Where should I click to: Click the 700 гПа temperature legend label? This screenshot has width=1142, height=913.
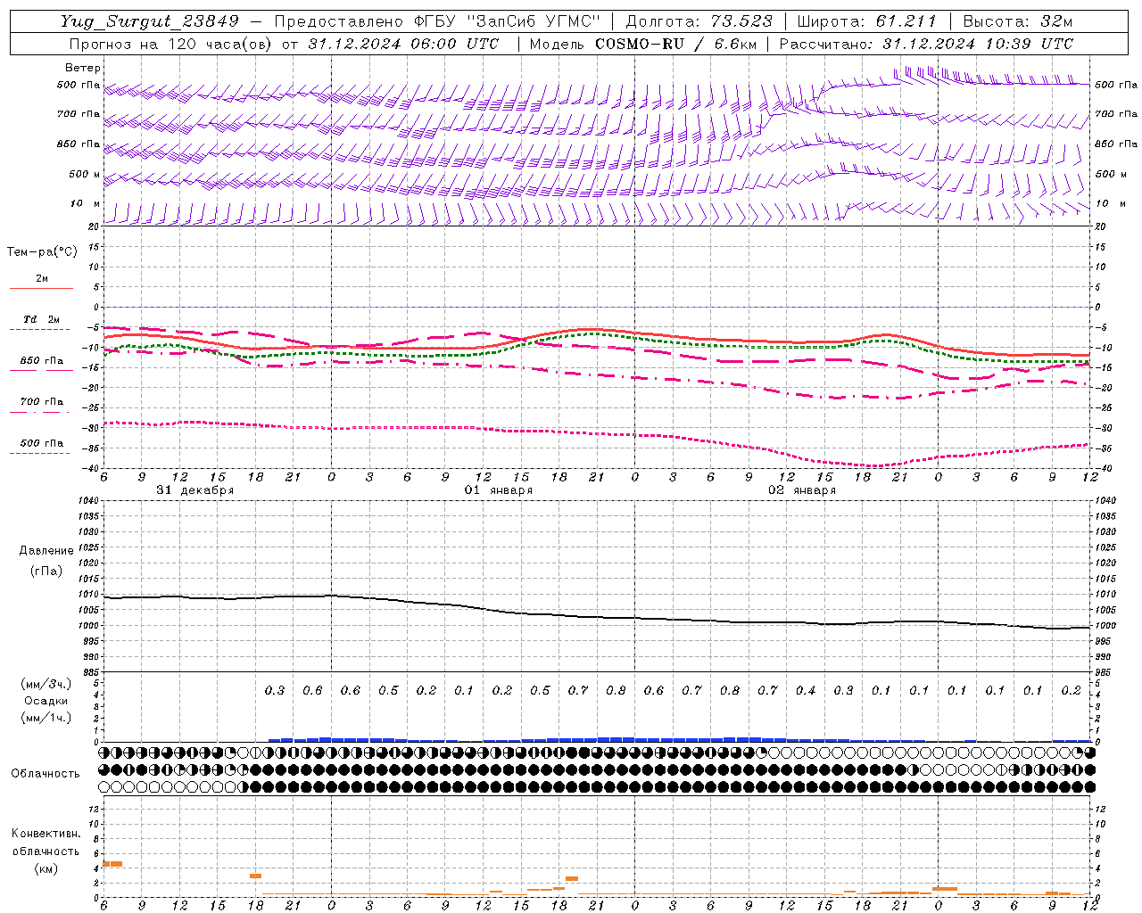(42, 401)
